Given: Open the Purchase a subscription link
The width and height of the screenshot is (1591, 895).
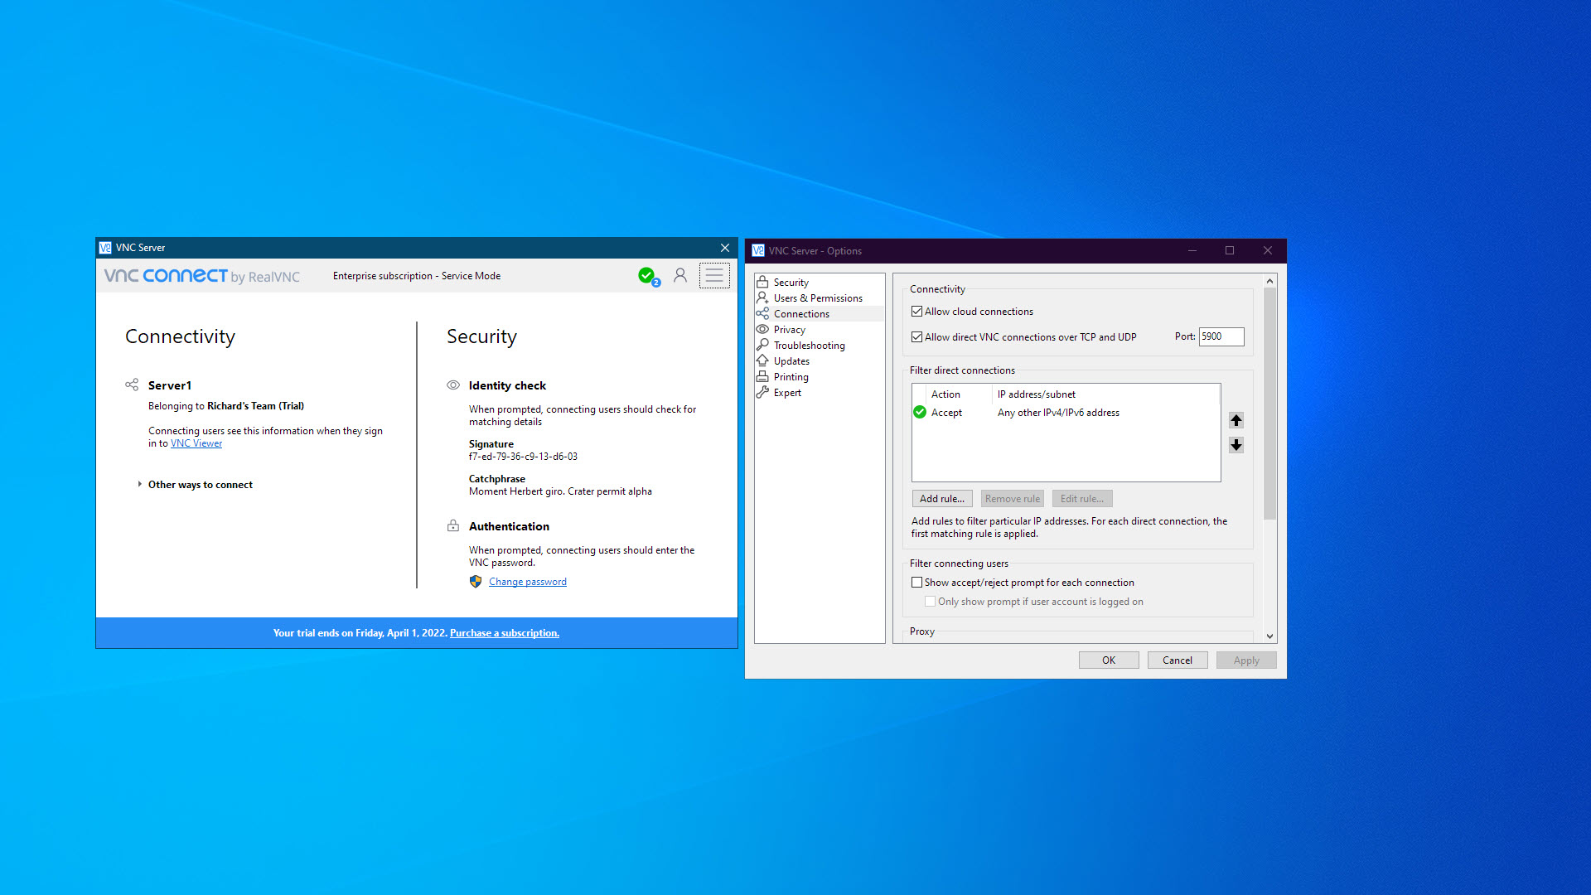Looking at the screenshot, I should click(x=505, y=633).
